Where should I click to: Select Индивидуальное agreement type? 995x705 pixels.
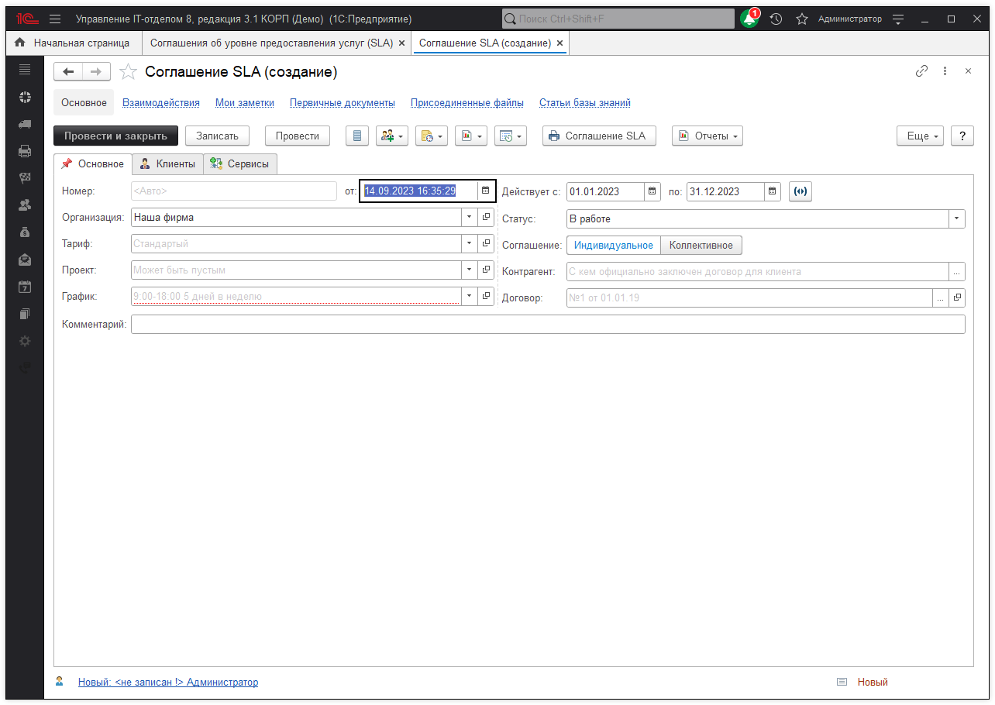613,245
